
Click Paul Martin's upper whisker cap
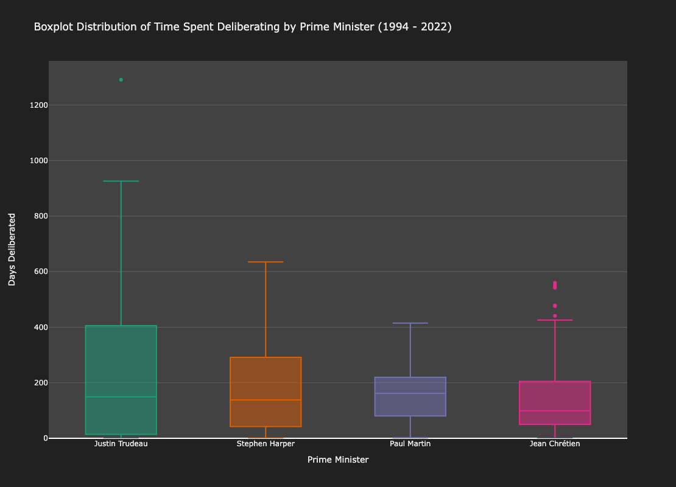click(410, 323)
